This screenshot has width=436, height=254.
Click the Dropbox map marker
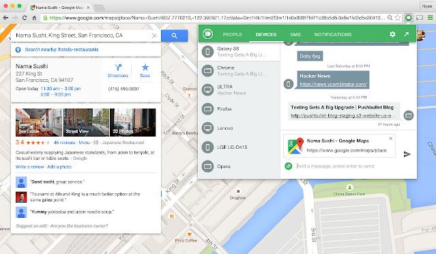[x=238, y=191]
